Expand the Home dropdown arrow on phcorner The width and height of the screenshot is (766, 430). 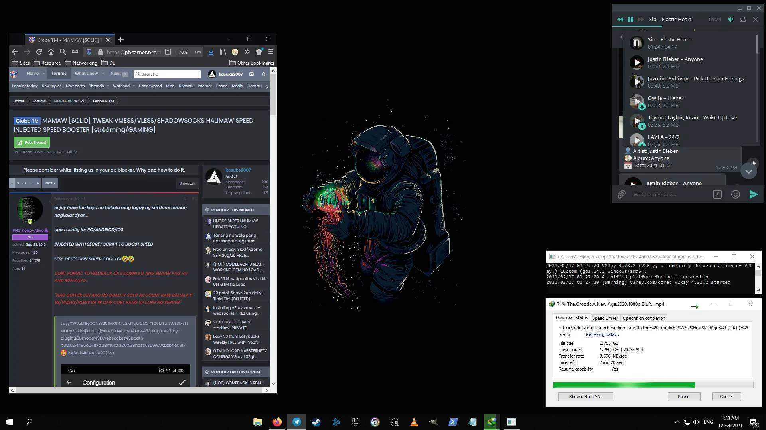coord(43,74)
